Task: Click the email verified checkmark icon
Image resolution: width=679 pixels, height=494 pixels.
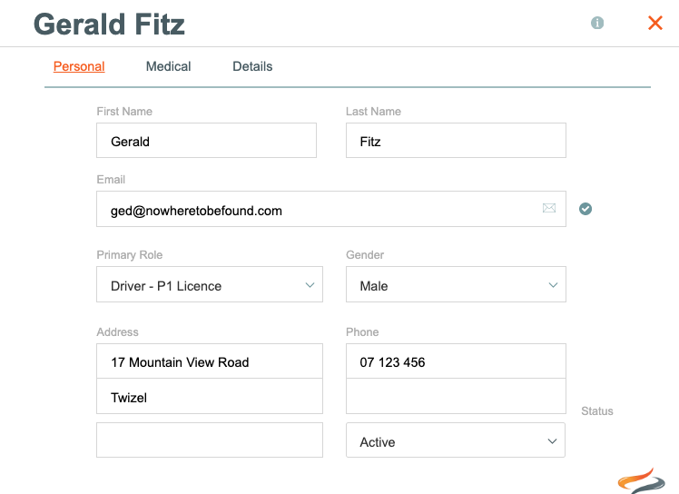Action: tap(586, 209)
